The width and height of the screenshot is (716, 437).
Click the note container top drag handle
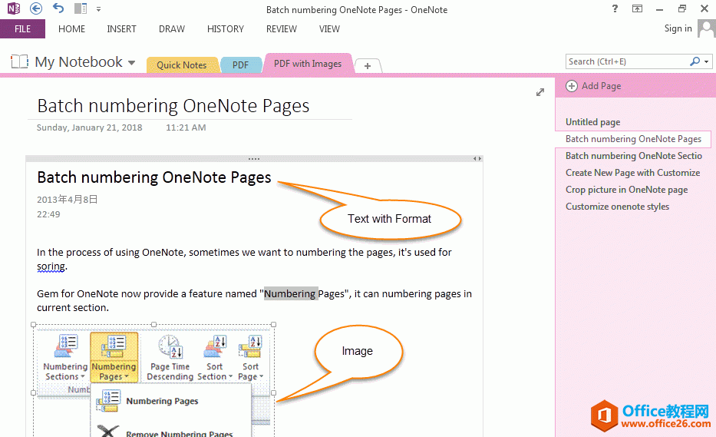[254, 159]
